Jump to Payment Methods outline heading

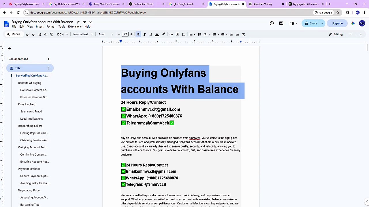click(x=29, y=169)
